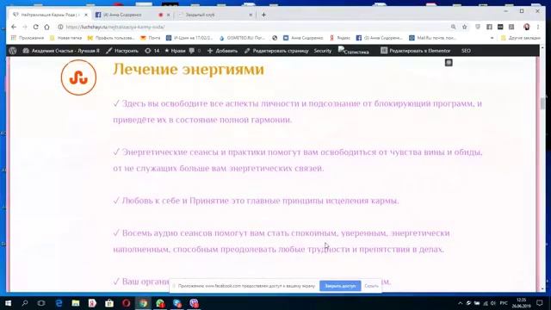Open a new browser tab with plus
Viewport: 551px width, 310px height.
click(263, 15)
